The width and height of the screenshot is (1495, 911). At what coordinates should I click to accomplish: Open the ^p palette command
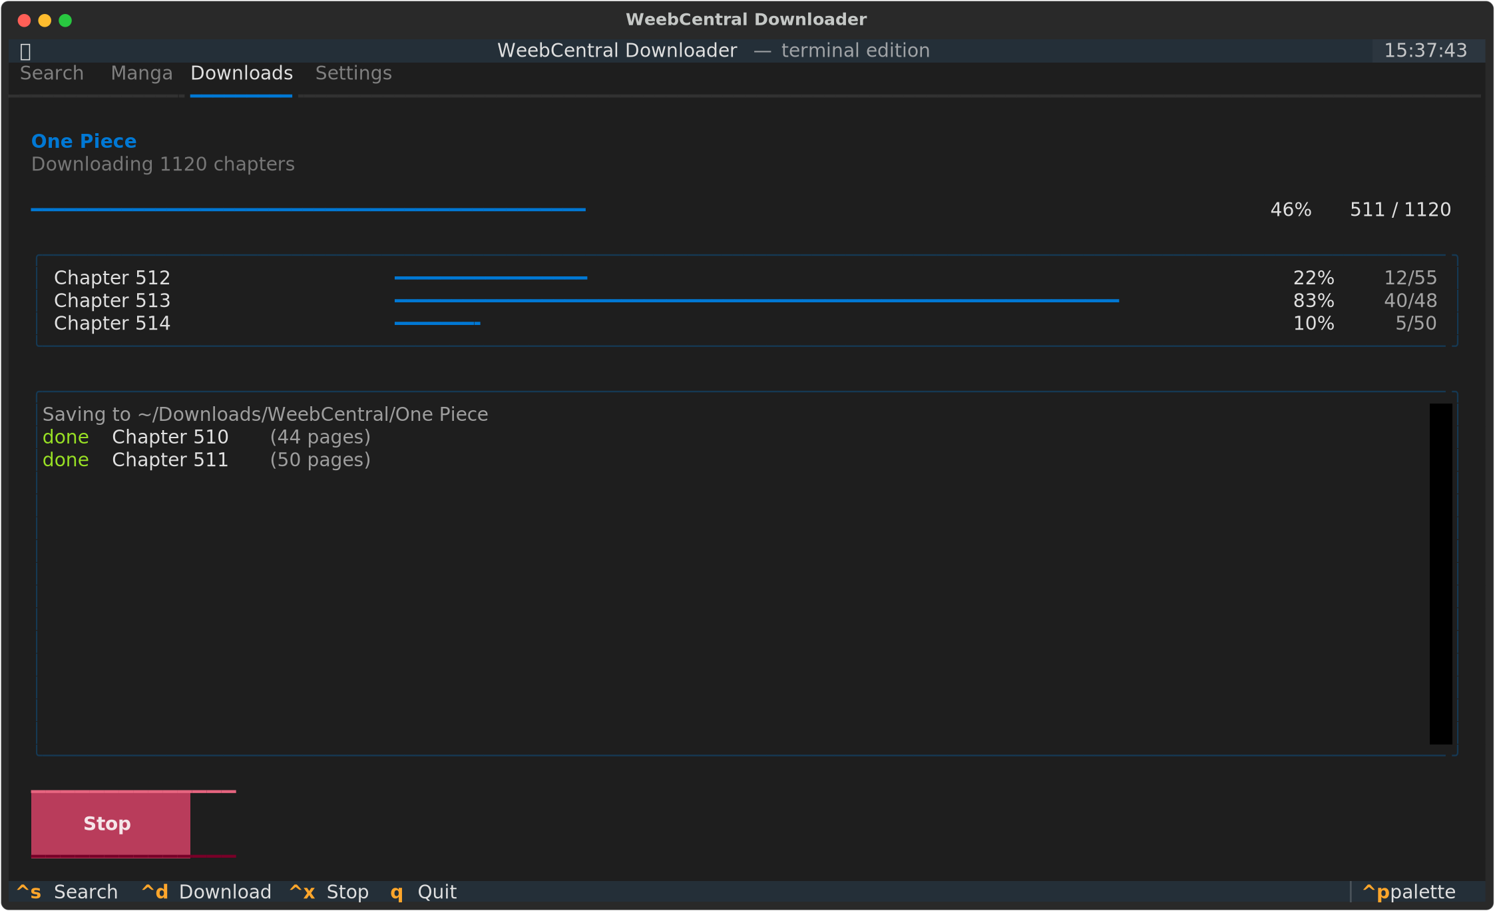(x=1409, y=892)
